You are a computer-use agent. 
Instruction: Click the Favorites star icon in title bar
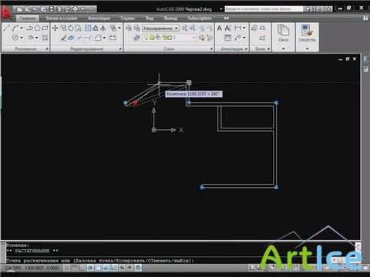pos(328,9)
